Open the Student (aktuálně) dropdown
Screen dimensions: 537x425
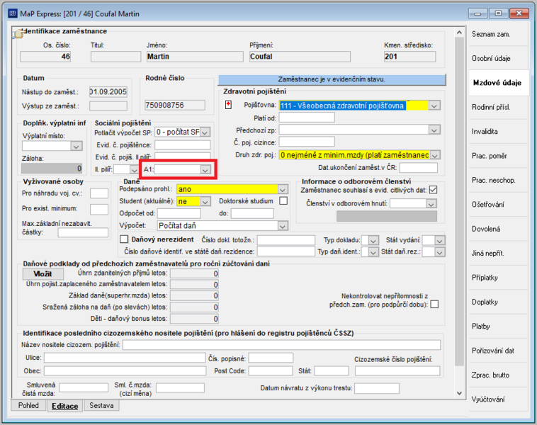click(x=205, y=202)
